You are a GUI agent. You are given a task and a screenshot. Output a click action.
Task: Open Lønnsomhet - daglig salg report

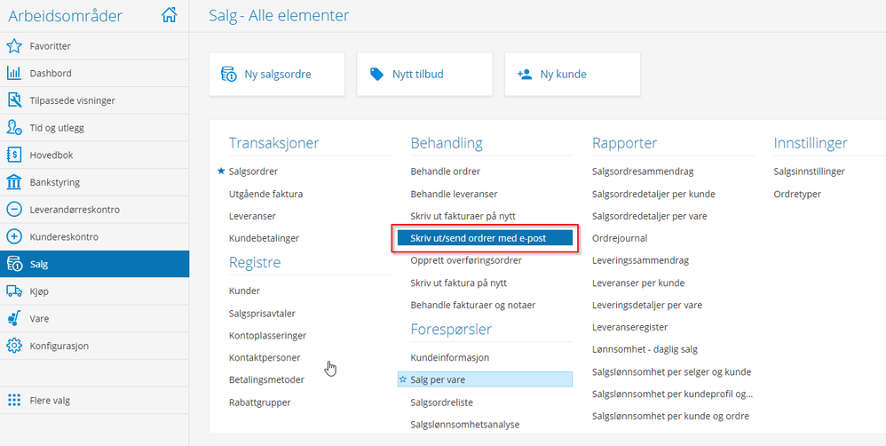(645, 349)
